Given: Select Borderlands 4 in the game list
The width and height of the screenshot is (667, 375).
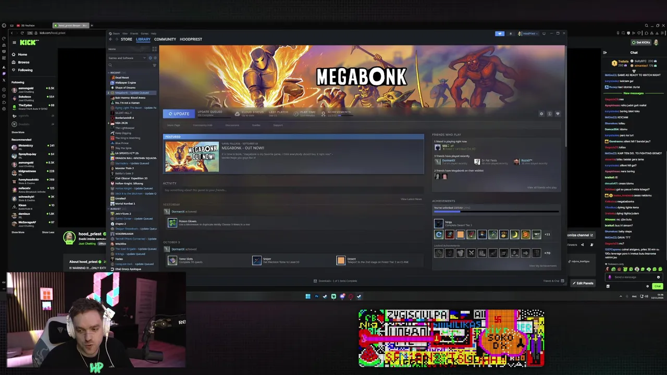Looking at the screenshot, I should point(124,118).
